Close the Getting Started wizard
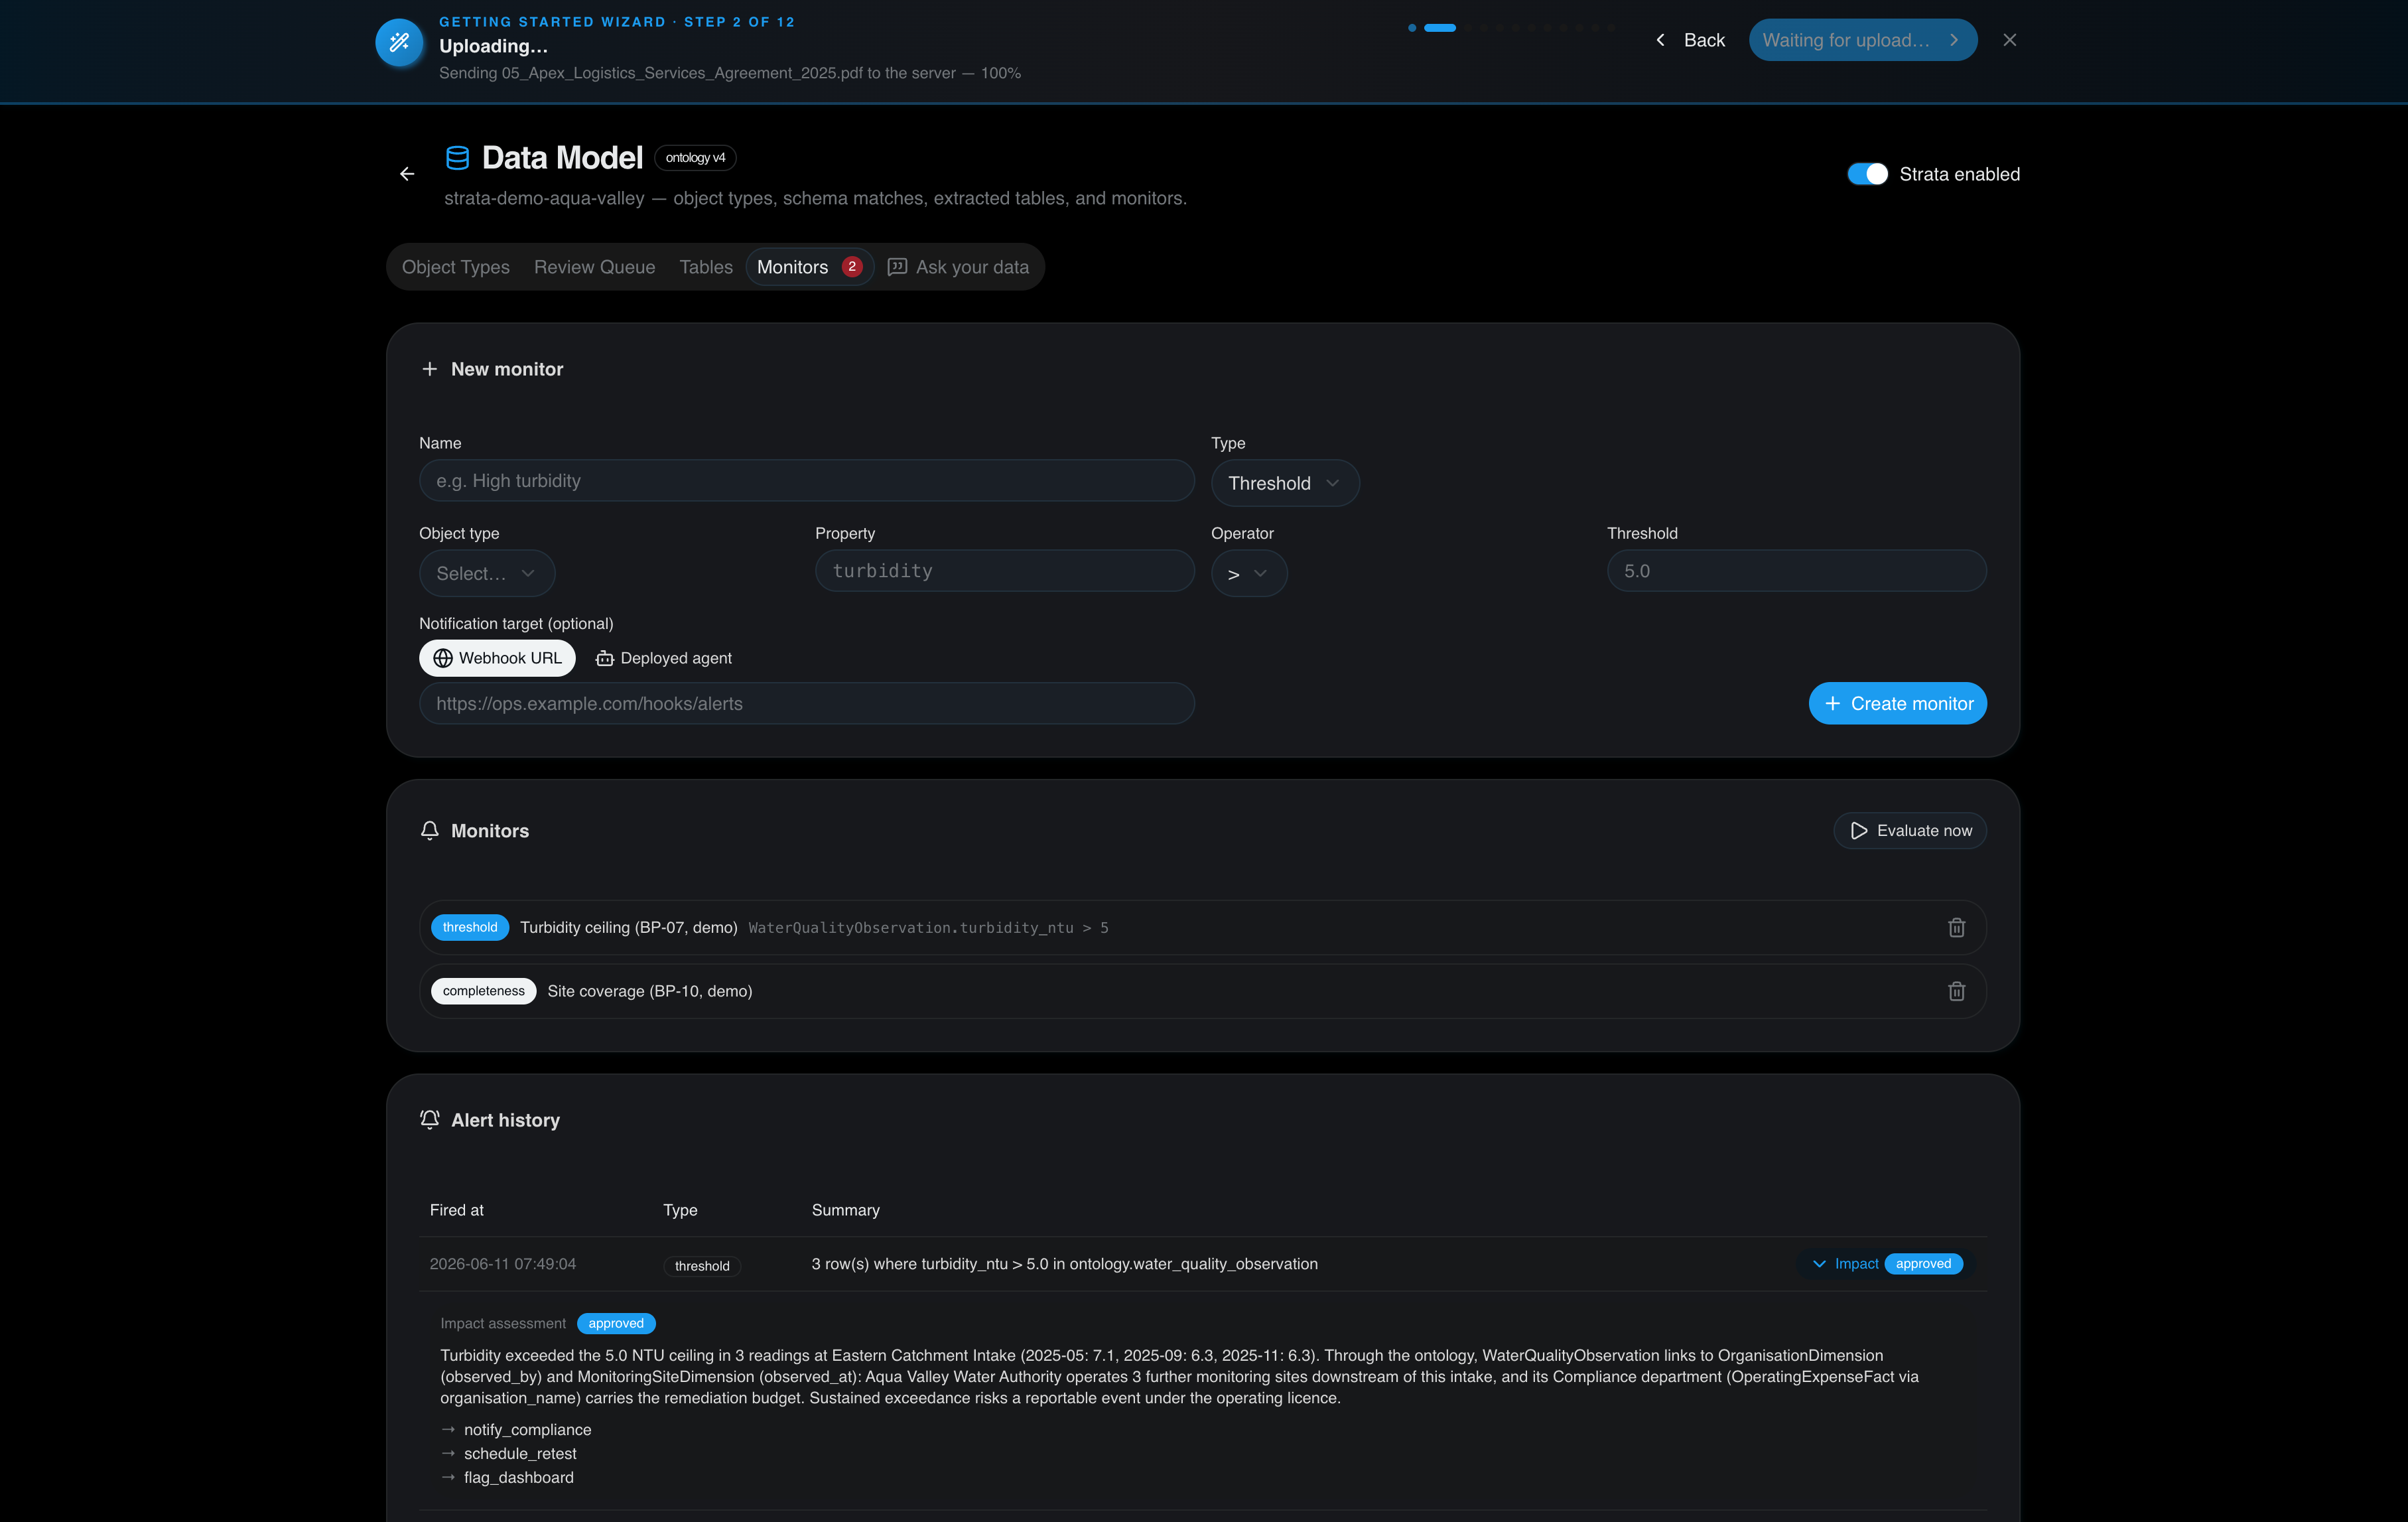Screen dimensions: 2408x1522 point(2009,40)
